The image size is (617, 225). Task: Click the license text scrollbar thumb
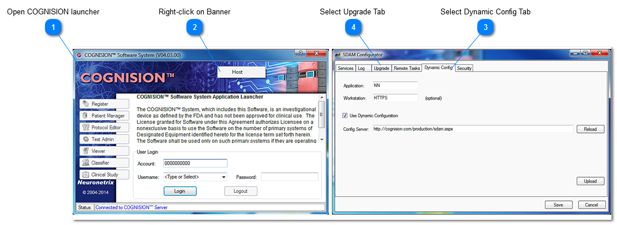(321, 114)
